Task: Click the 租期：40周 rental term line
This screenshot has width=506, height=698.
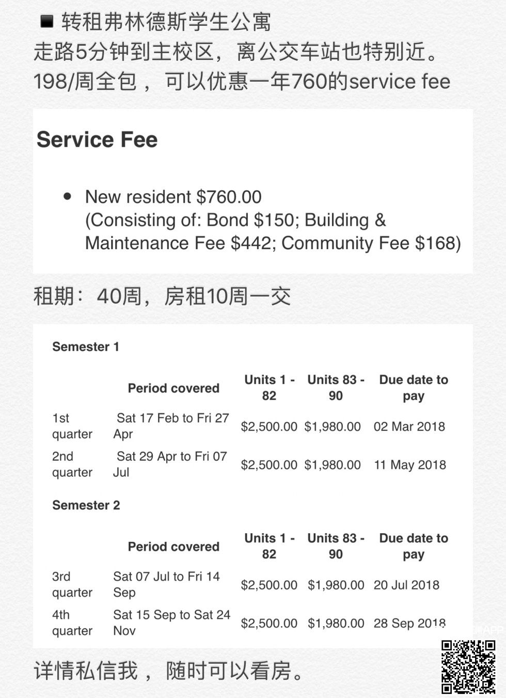Action: click(x=162, y=297)
